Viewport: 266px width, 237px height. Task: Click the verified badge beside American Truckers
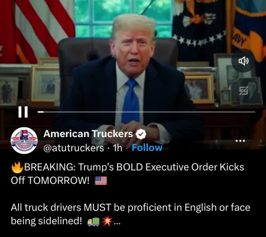[x=141, y=134]
